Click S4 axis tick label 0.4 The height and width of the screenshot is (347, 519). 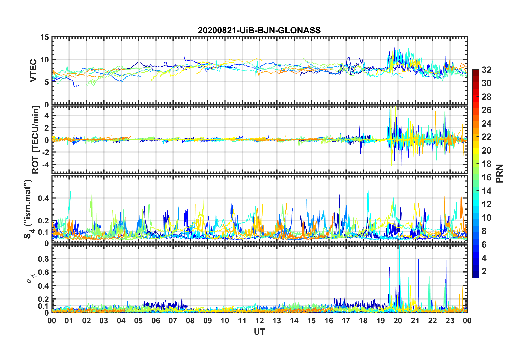pos(44,198)
